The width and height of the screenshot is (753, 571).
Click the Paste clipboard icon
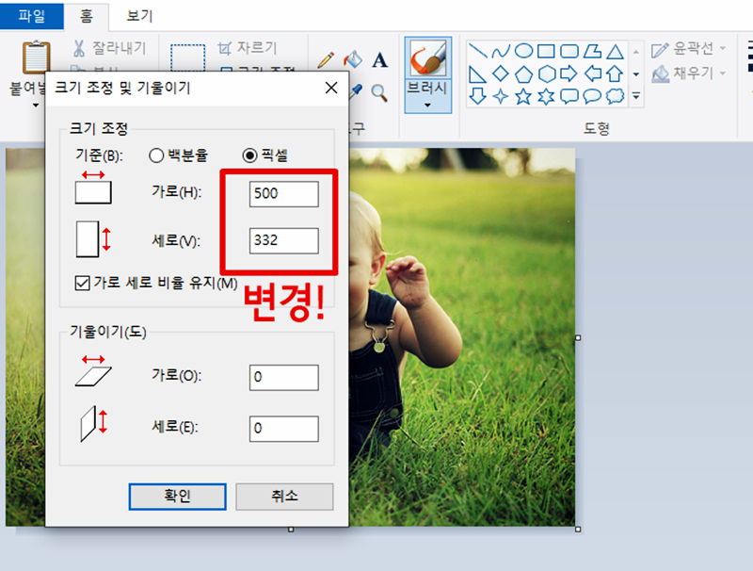[36, 58]
